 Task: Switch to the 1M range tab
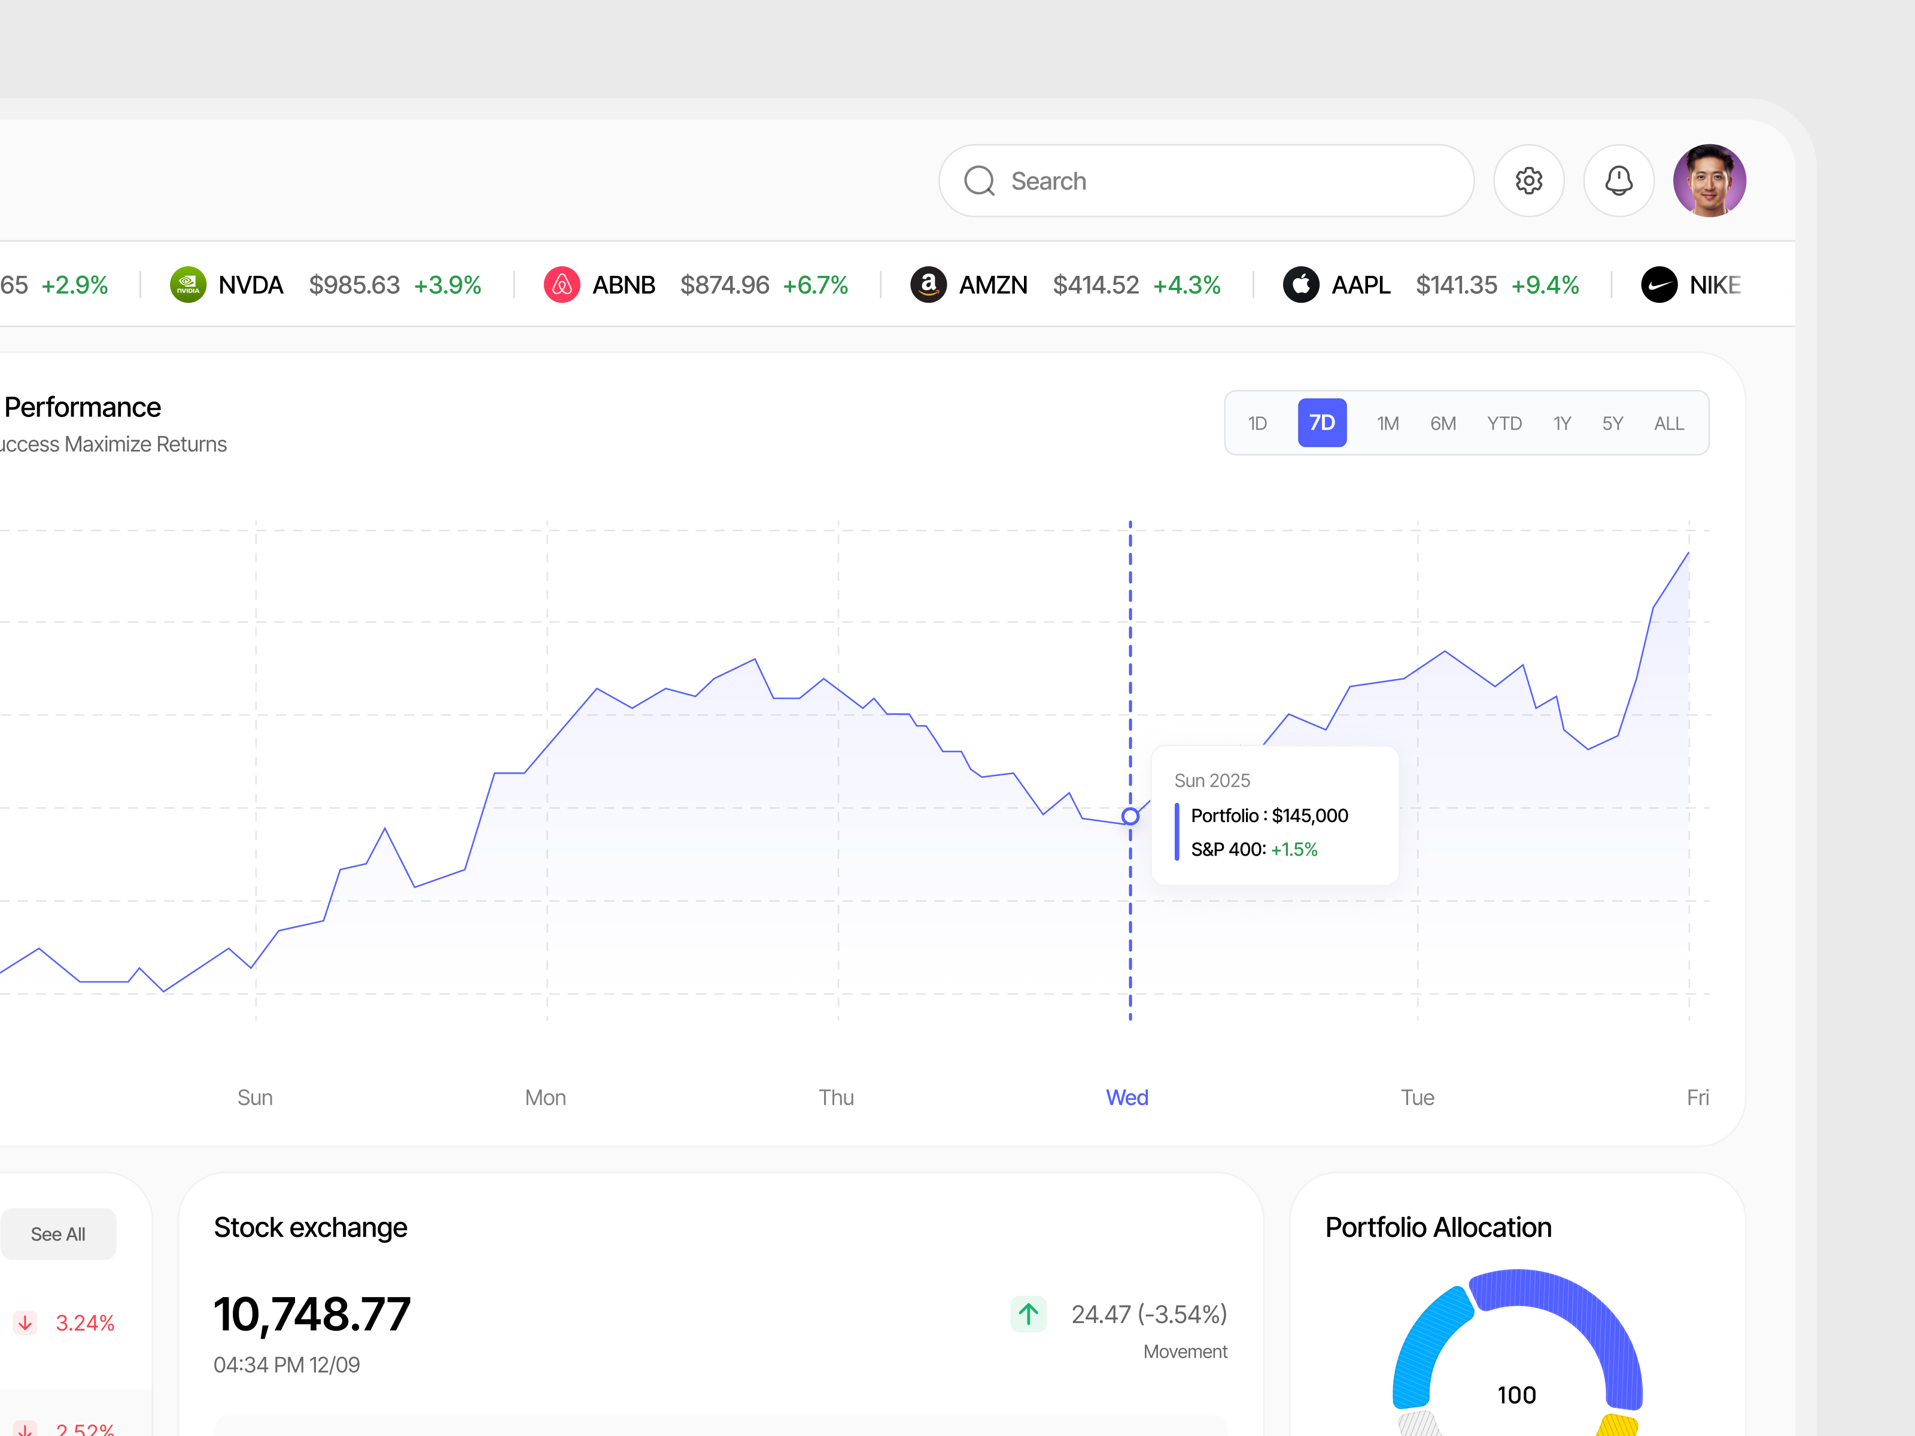pos(1387,423)
